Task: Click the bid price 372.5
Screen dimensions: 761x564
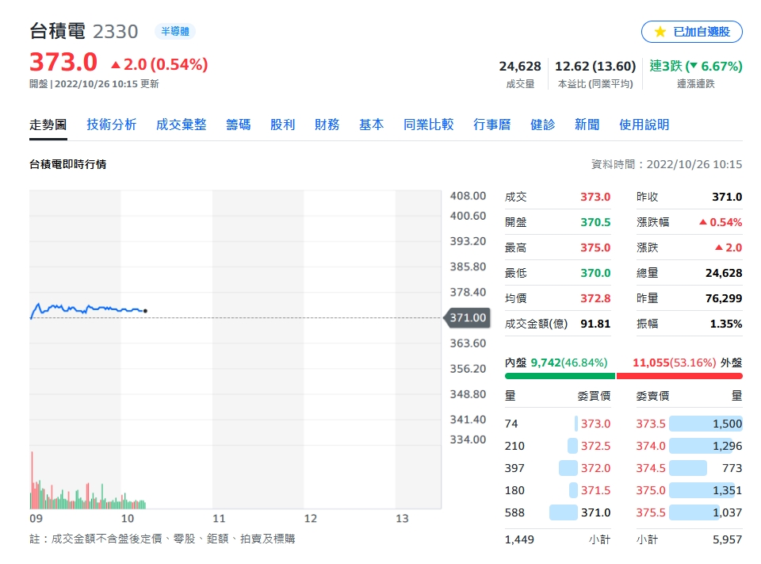Action: [595, 446]
